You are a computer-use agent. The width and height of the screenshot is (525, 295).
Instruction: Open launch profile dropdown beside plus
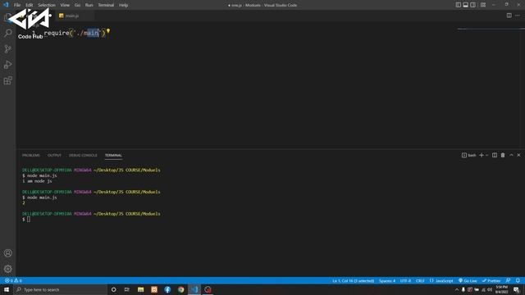(x=486, y=155)
